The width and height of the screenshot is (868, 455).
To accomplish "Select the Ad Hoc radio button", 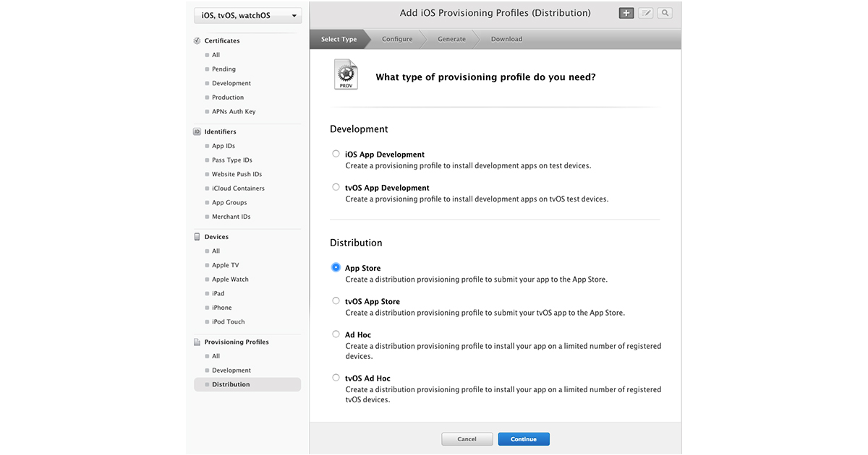I will click(336, 334).
